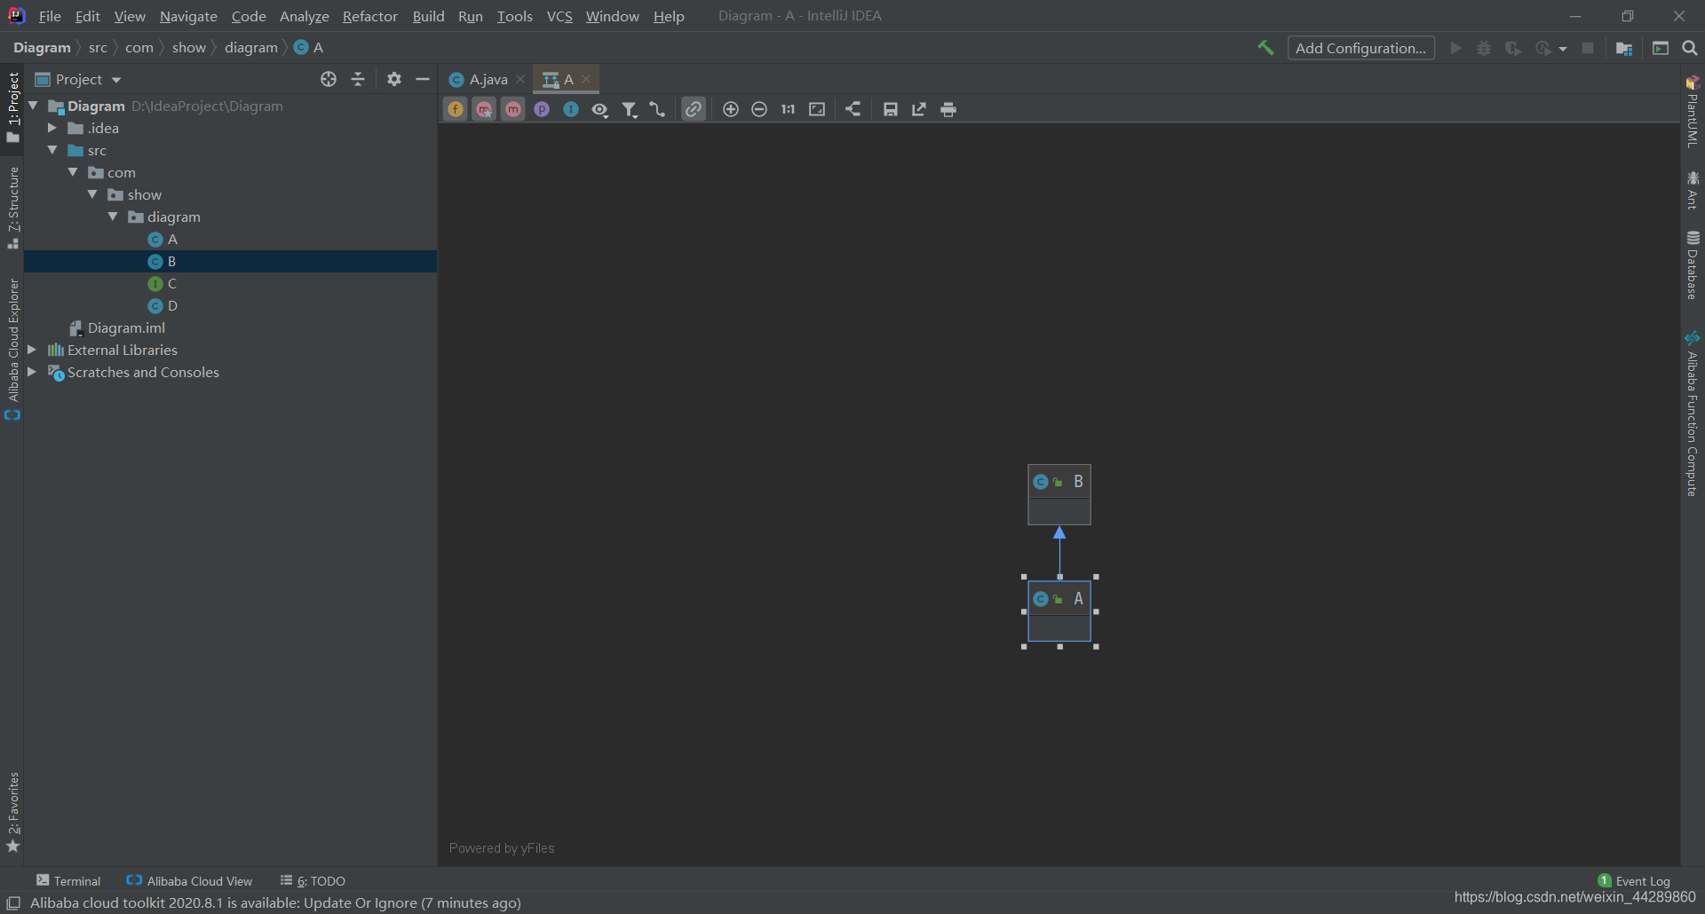1705x914 pixels.
Task: Collapse the src folder
Action: coord(52,150)
